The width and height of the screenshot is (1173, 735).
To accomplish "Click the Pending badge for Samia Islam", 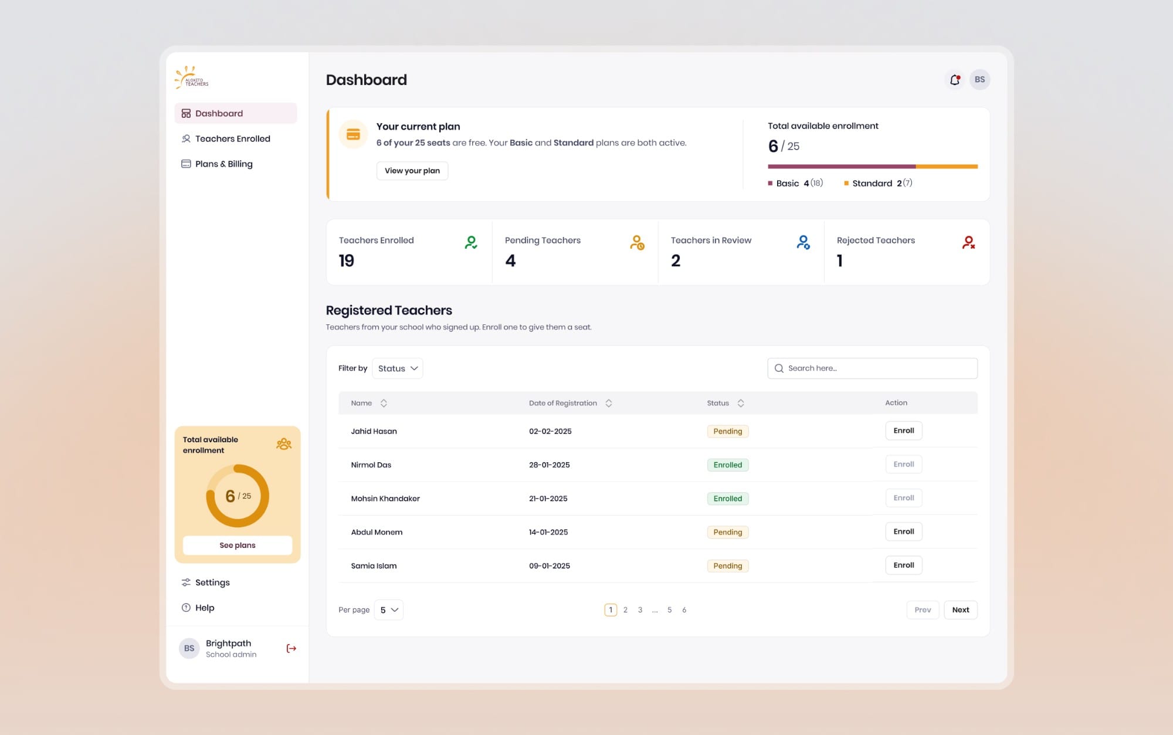I will pyautogui.click(x=728, y=565).
